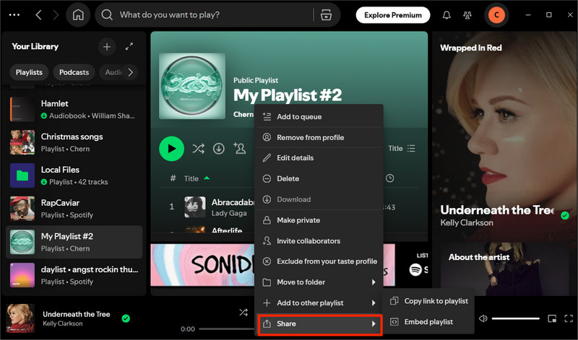This screenshot has width=578, height=340.
Task: Click the playback progress bar
Action: coord(228,328)
